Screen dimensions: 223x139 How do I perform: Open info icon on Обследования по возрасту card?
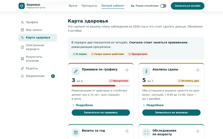pyautogui.click(x=198, y=131)
